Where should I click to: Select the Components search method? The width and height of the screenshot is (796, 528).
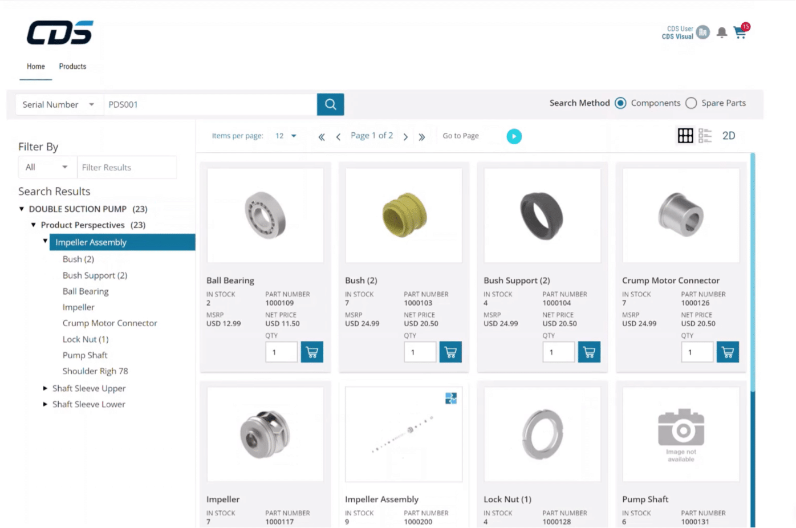click(620, 103)
